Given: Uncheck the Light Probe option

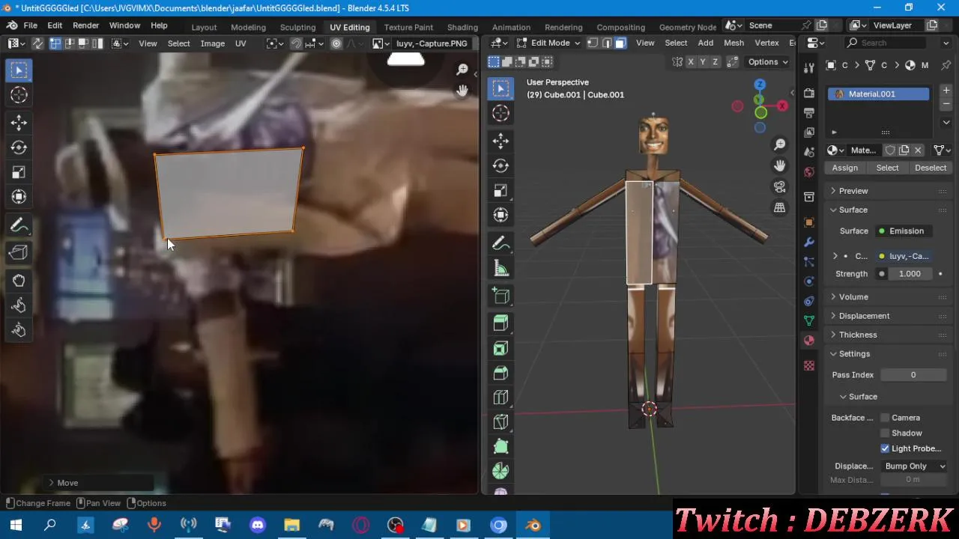Looking at the screenshot, I should [885, 448].
